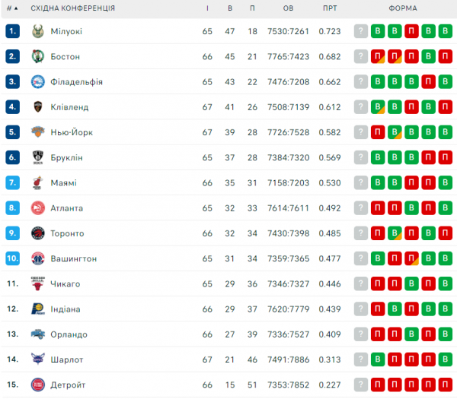Click the Miami Heat team logo
The image size is (457, 399).
tap(38, 183)
